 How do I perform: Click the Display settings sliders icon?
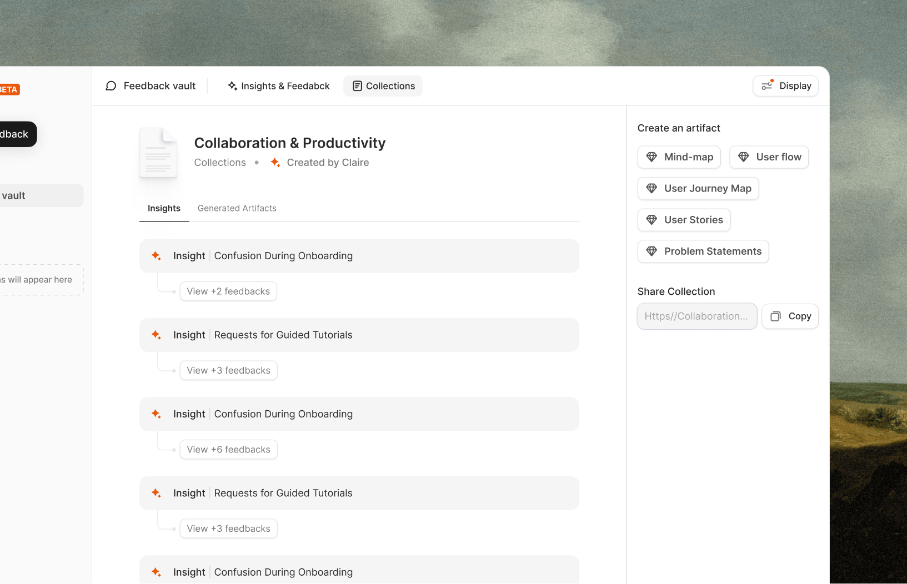coord(768,85)
